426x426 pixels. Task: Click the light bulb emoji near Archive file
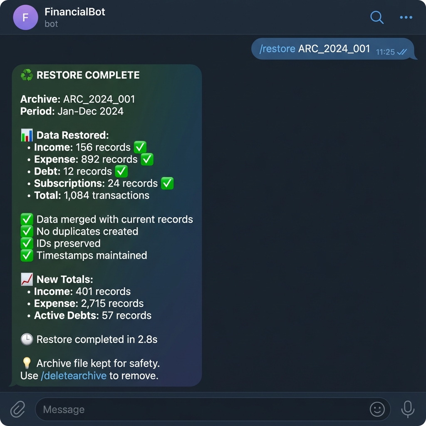[x=27, y=363]
